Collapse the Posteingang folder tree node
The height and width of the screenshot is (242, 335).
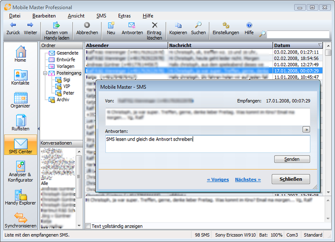coord(45,73)
